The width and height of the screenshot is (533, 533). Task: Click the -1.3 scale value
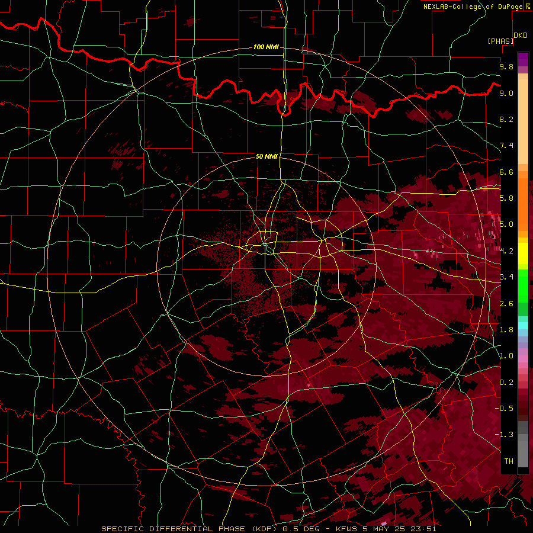504,435
